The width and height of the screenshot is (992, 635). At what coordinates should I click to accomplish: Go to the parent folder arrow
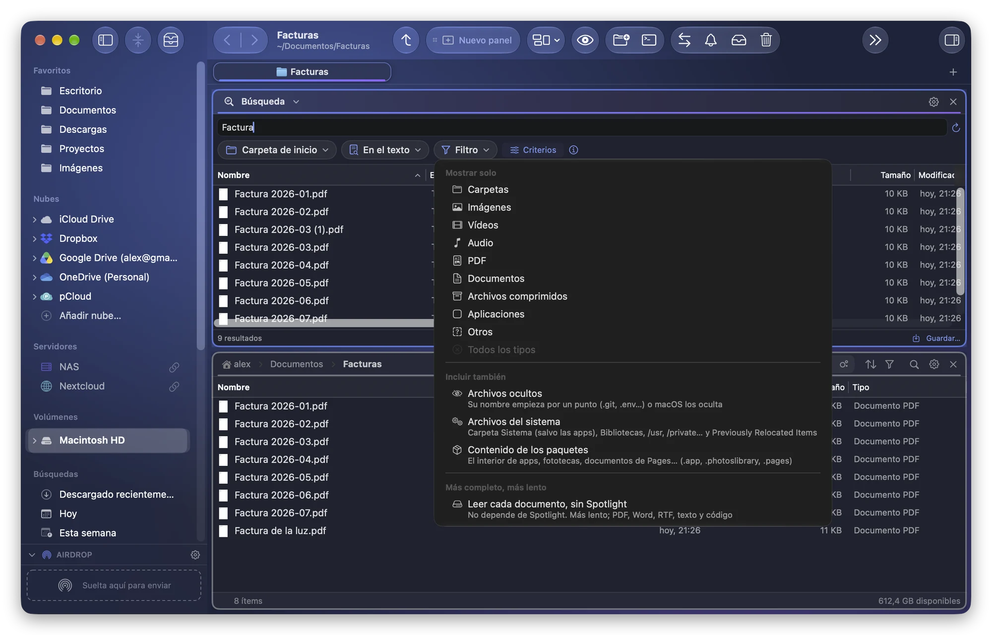[x=406, y=40]
